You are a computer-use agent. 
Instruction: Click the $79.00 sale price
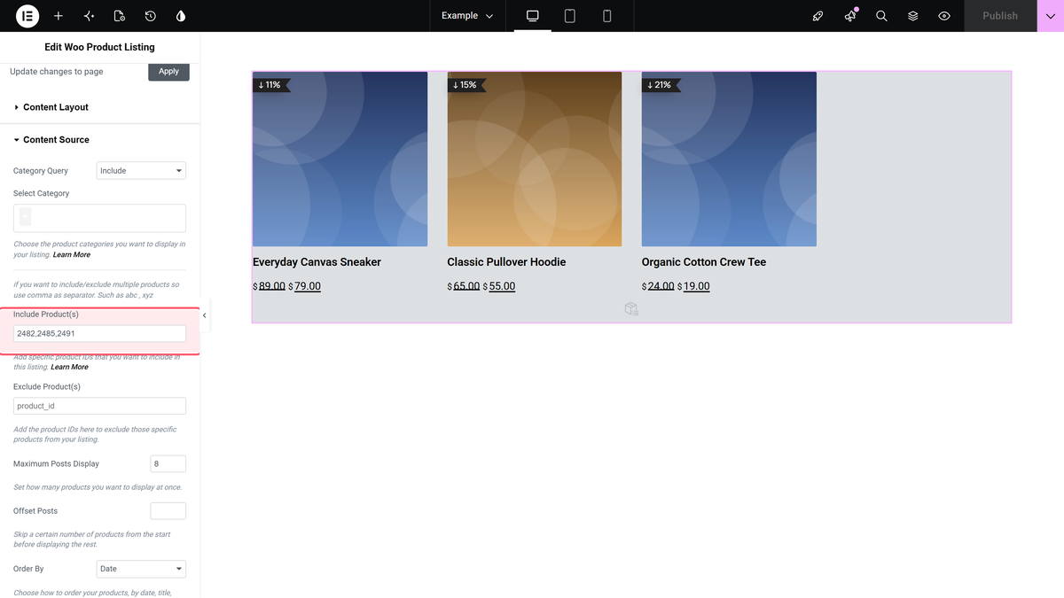[x=305, y=286]
